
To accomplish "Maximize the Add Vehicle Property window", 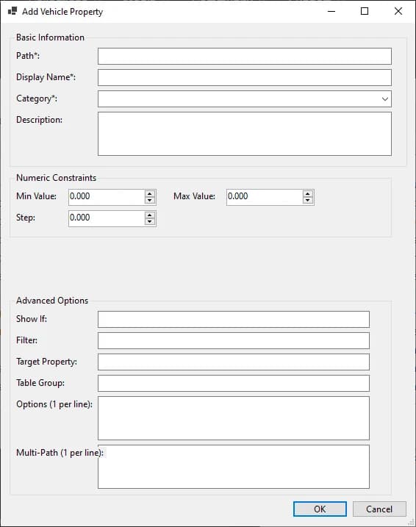I will pos(365,12).
